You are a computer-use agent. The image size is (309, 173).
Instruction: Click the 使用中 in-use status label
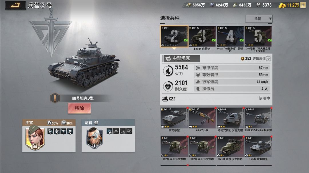click(x=264, y=98)
